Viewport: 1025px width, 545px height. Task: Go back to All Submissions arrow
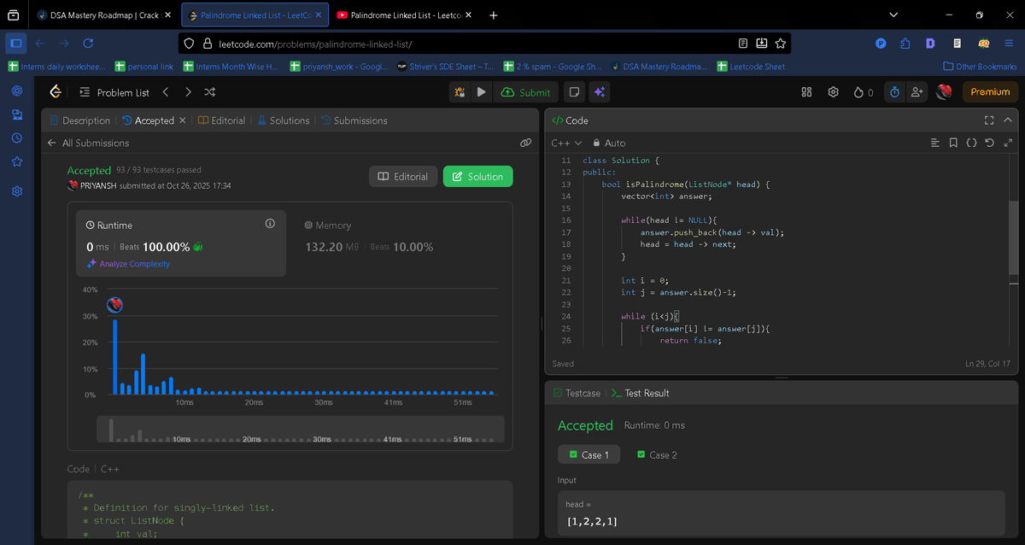52,143
